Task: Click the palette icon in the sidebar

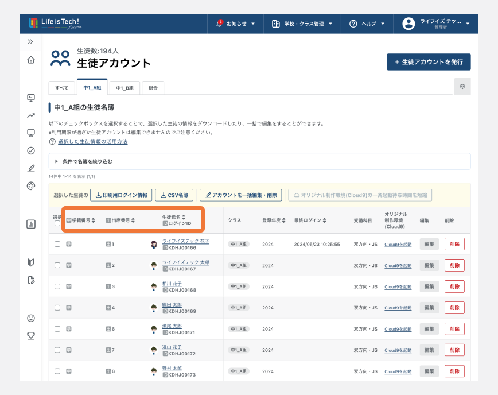Action: point(31,185)
